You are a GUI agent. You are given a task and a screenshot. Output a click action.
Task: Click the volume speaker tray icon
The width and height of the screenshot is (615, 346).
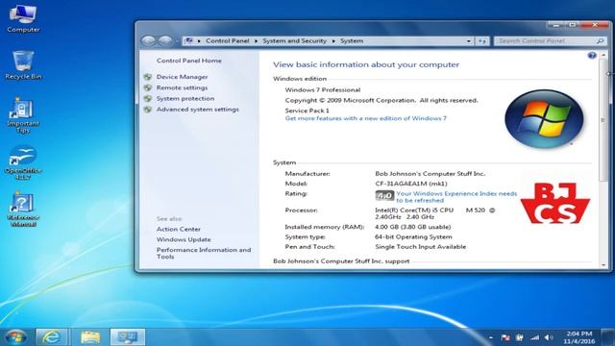[549, 337]
